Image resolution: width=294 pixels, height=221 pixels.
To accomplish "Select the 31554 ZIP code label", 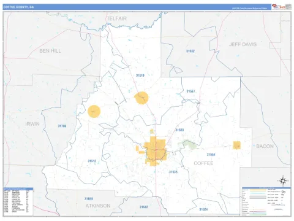I will (211, 155).
